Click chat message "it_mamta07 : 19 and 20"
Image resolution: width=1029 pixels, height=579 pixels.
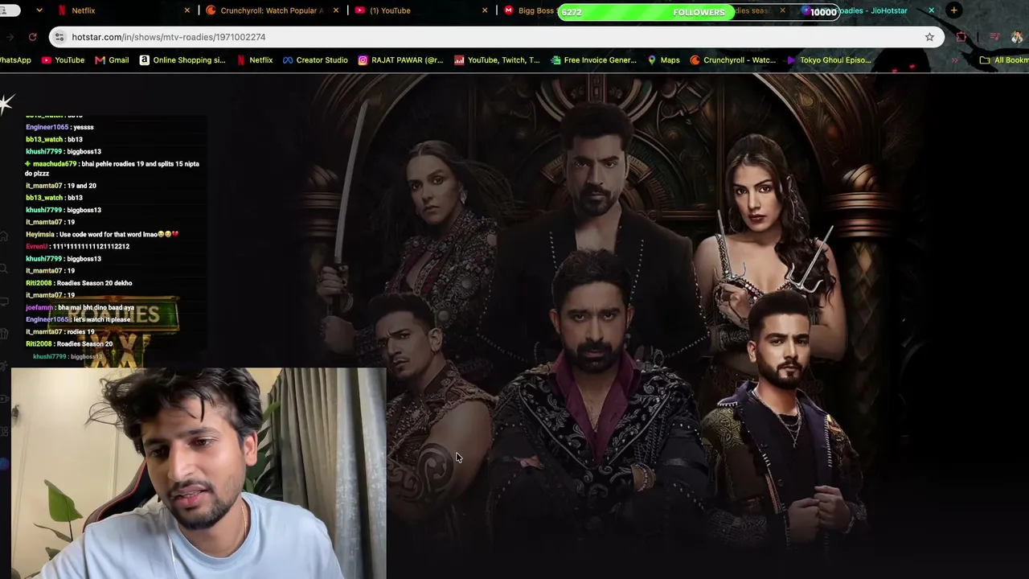[61, 186]
